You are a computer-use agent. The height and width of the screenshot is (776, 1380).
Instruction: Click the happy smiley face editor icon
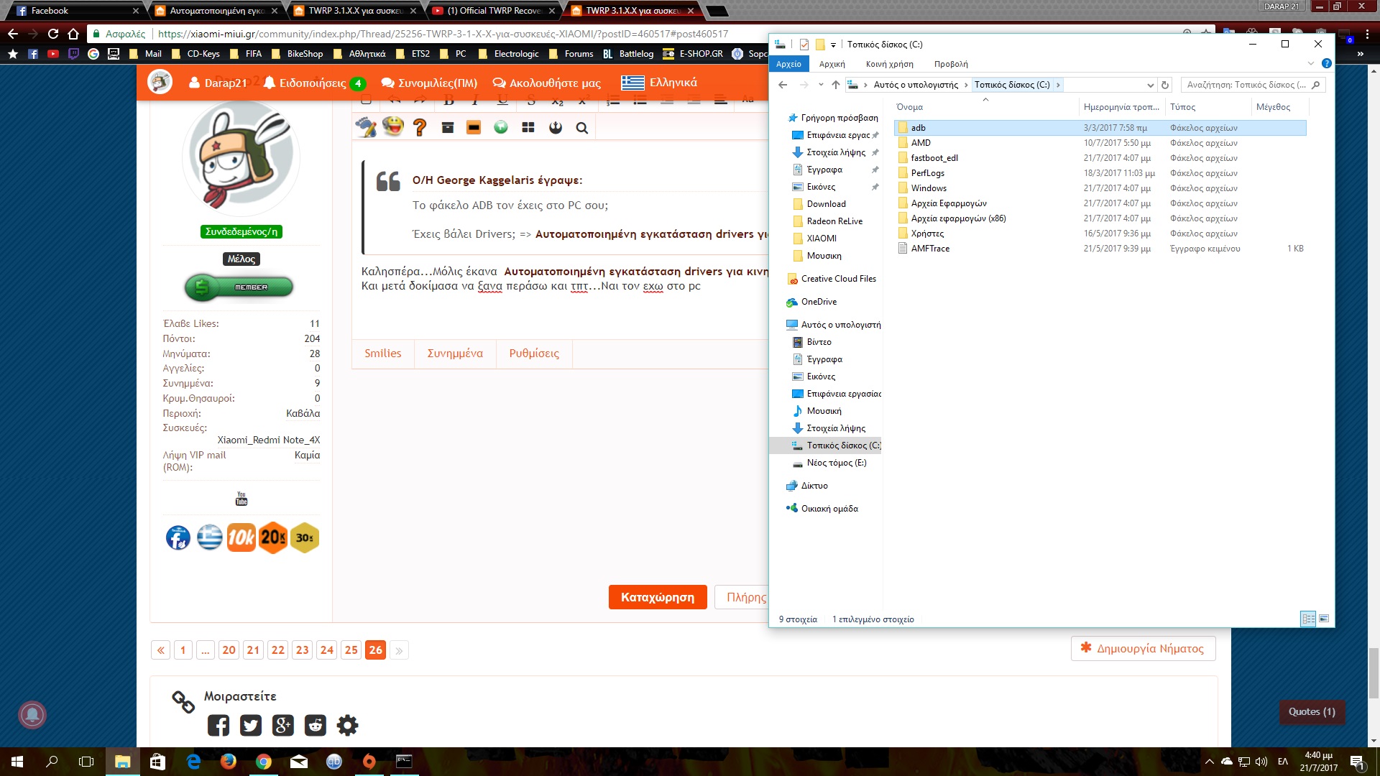[392, 127]
